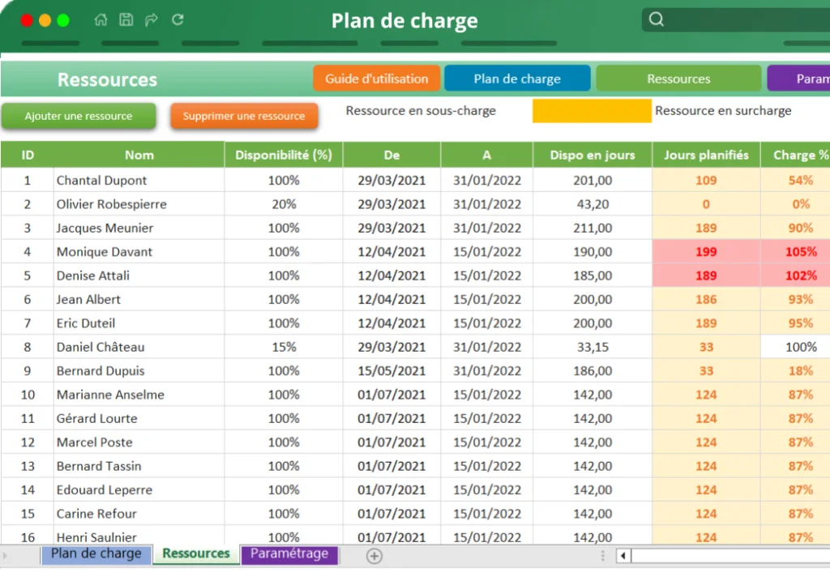Click the 33,15 dispo en jours cell
Viewport: 830px width, 577px height.
coord(593,348)
